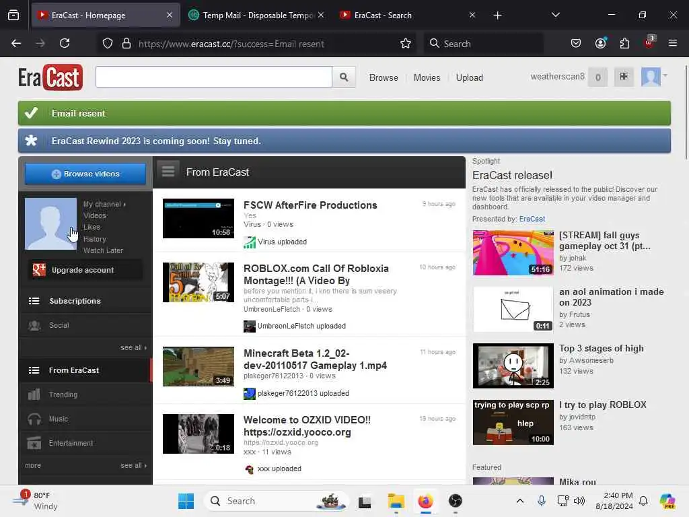Viewport: 689px width, 517px height.
Task: Open FSCW AfterFire Productions video title
Action: click(x=310, y=205)
